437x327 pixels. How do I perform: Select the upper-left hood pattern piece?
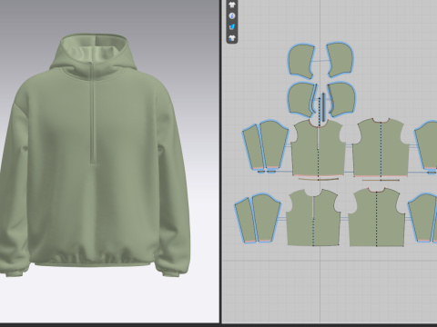click(x=301, y=61)
